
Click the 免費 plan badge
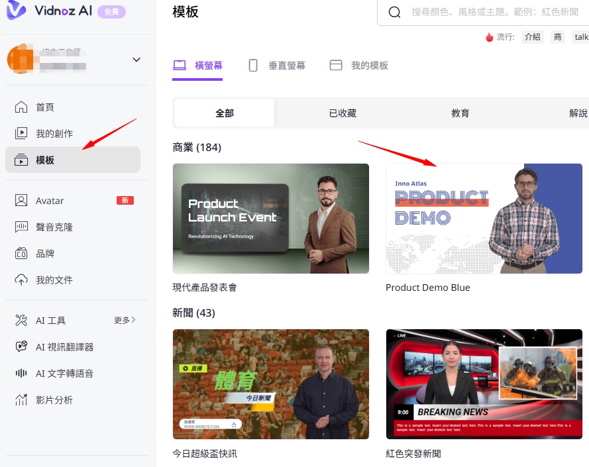pyautogui.click(x=111, y=12)
